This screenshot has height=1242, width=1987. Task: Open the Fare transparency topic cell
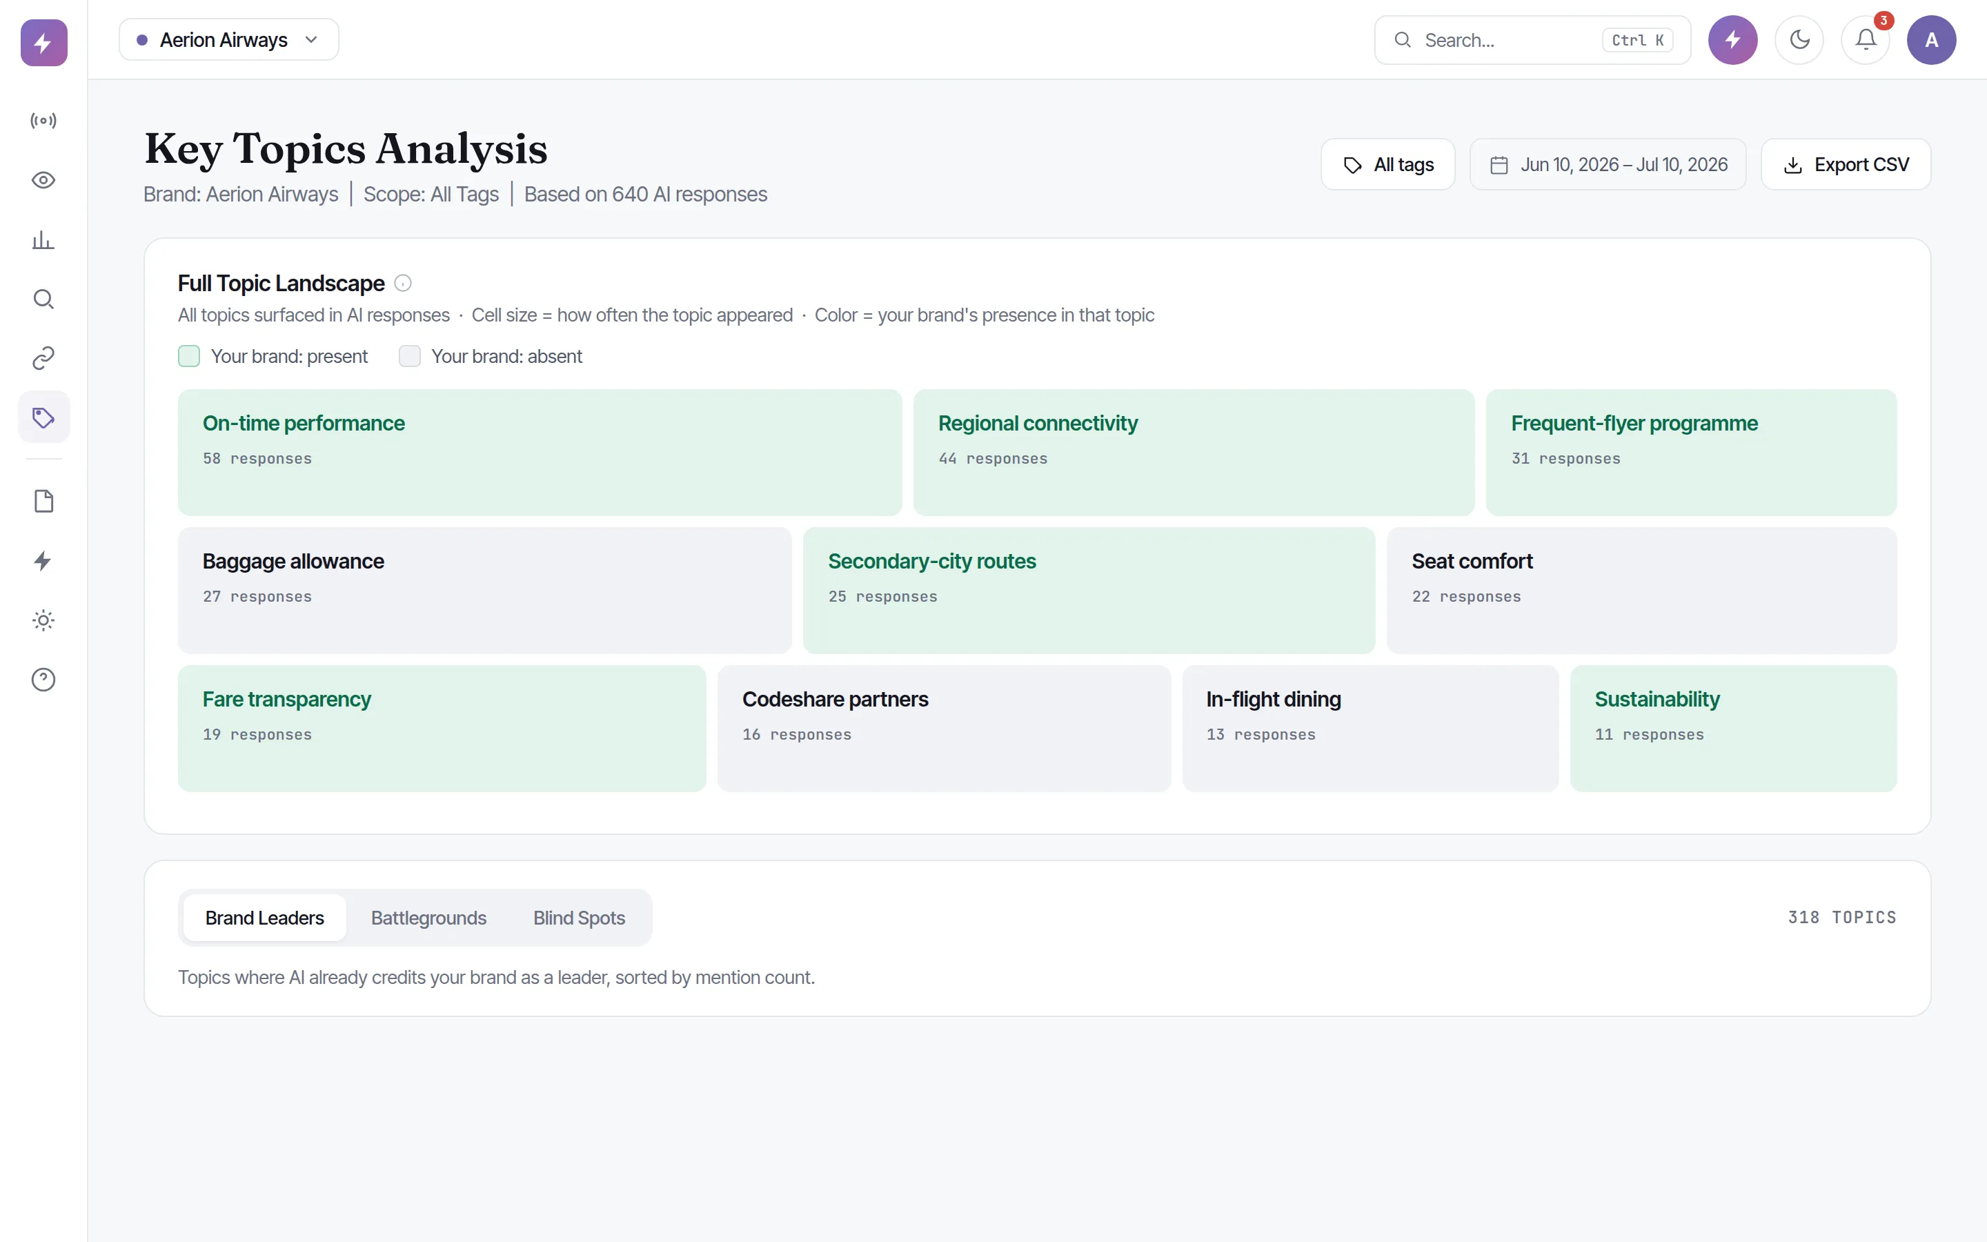click(442, 729)
